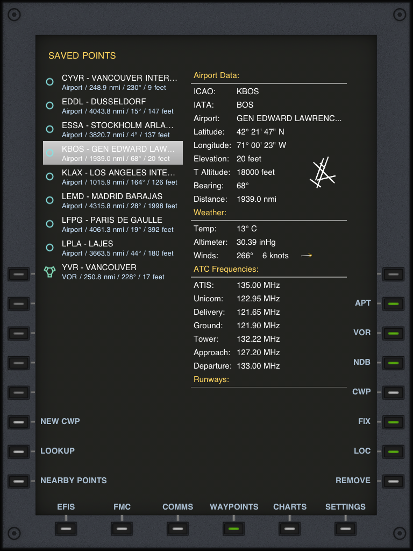Click the LPLA Lajes airport circle icon
413x551 pixels.
tap(49, 248)
